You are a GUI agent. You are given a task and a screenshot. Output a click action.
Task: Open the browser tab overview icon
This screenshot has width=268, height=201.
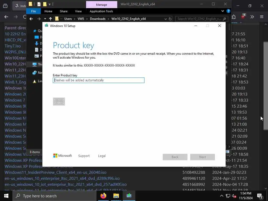pos(5,6)
